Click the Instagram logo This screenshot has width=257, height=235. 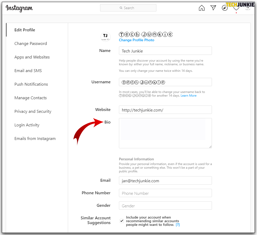point(19,8)
